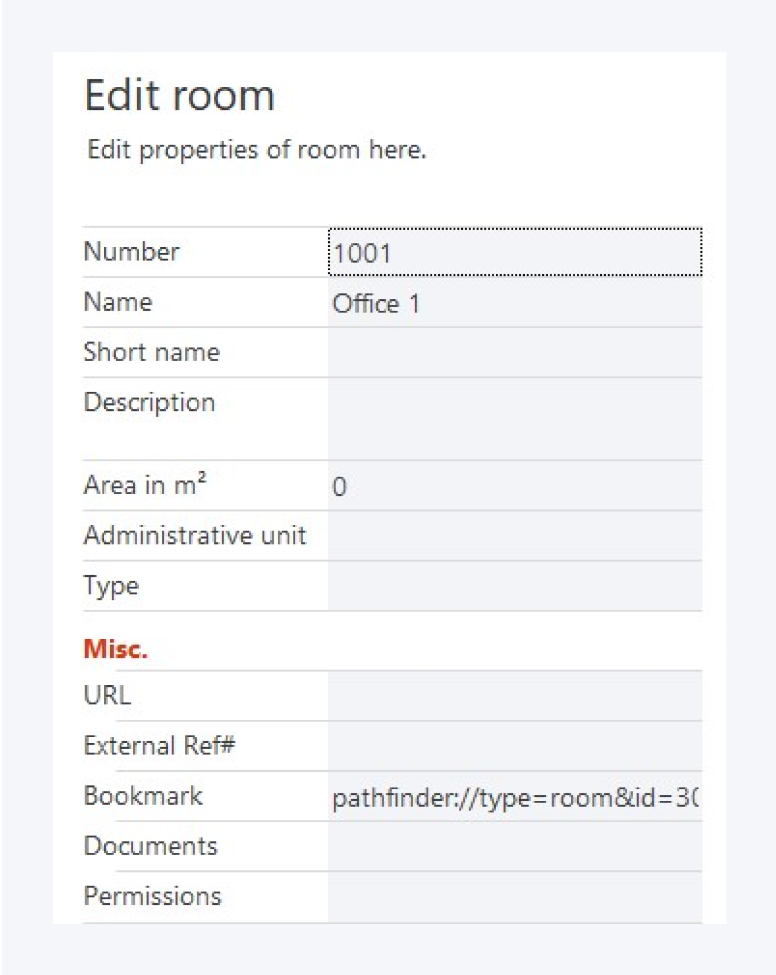Image resolution: width=776 pixels, height=975 pixels.
Task: Select the Bookmark field with pathfinder link
Action: pyautogui.click(x=514, y=797)
